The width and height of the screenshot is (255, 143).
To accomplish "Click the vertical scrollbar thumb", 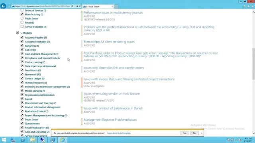I will 253,64.
